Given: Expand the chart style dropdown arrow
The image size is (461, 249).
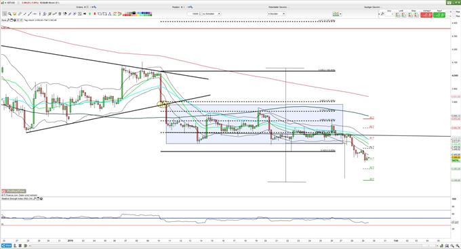Looking at the screenshot, I should pyautogui.click(x=340, y=14).
